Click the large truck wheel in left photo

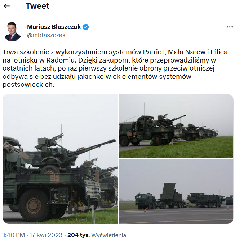(34, 205)
